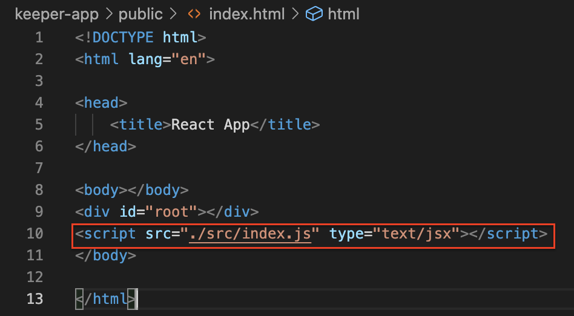574x316 pixels.
Task: Click the type attribute on line 10
Action: click(346, 234)
